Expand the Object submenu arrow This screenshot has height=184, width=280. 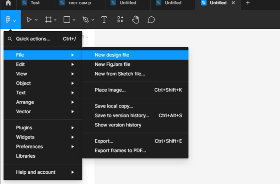pyautogui.click(x=72, y=83)
